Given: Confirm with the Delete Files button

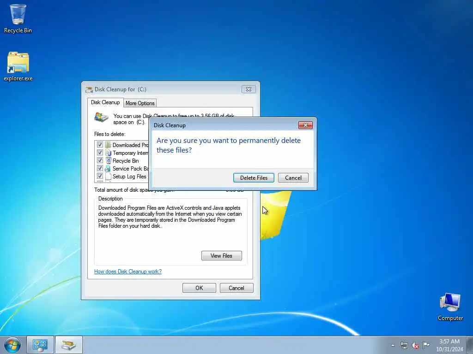Looking at the screenshot, I should pyautogui.click(x=254, y=177).
